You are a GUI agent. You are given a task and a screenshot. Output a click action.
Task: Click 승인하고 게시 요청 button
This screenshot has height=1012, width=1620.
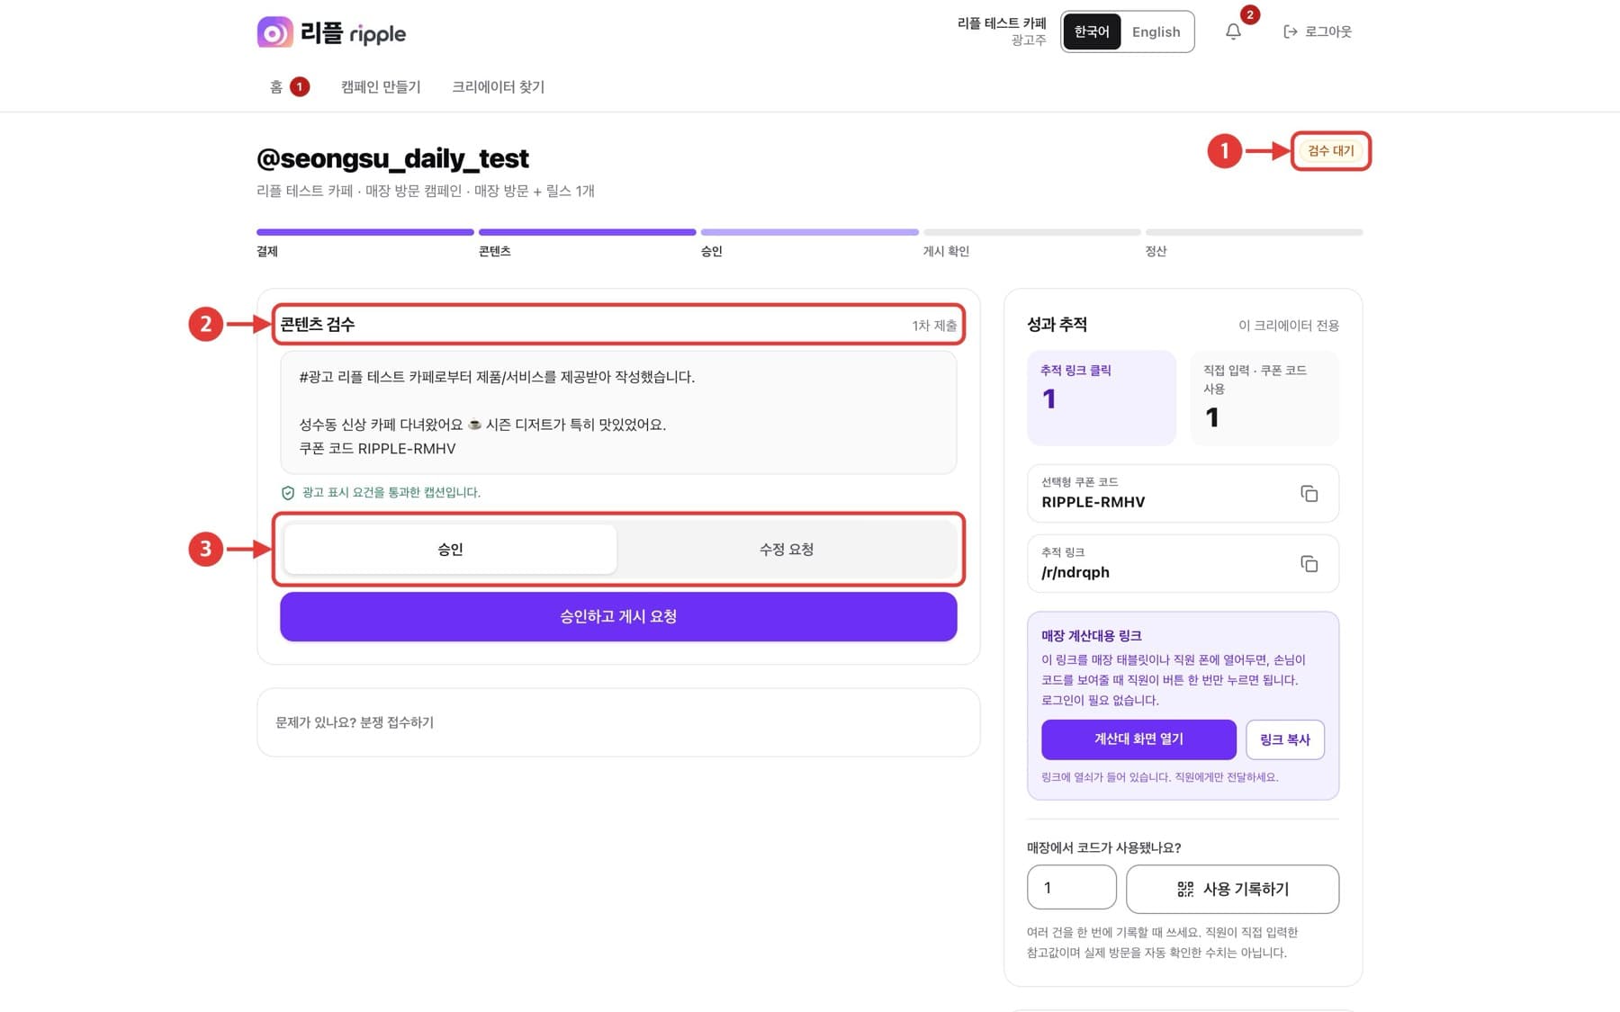pyautogui.click(x=618, y=616)
